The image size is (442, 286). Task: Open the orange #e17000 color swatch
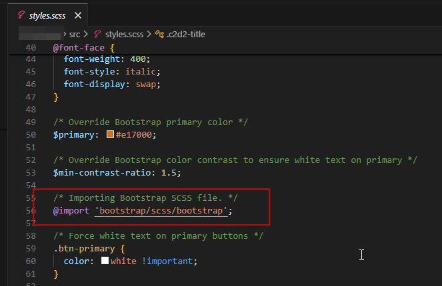click(111, 134)
